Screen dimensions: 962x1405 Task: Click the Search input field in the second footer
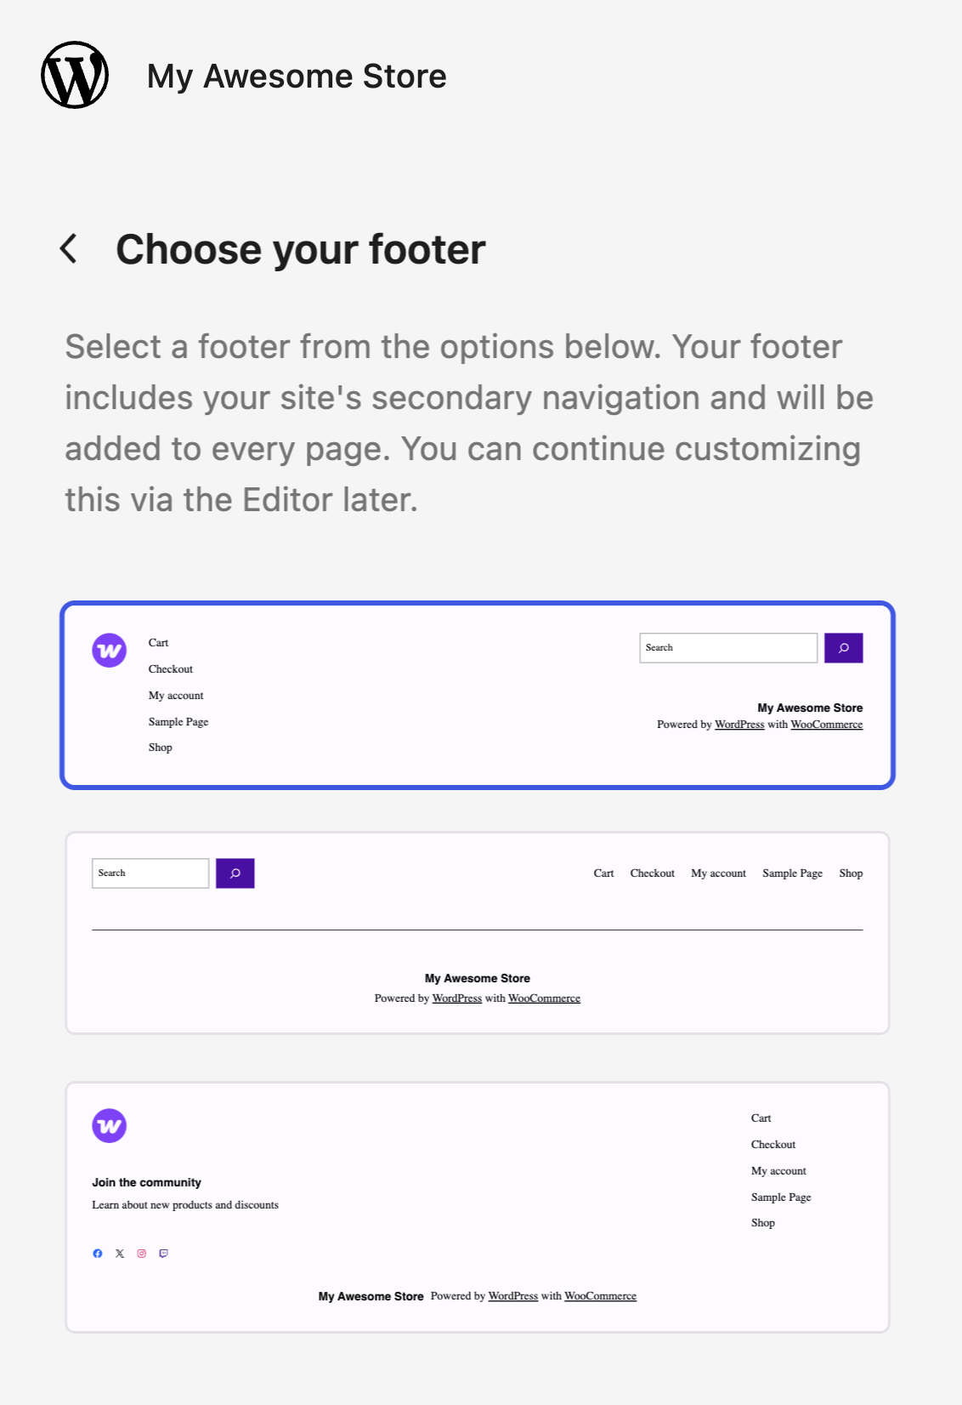150,873
